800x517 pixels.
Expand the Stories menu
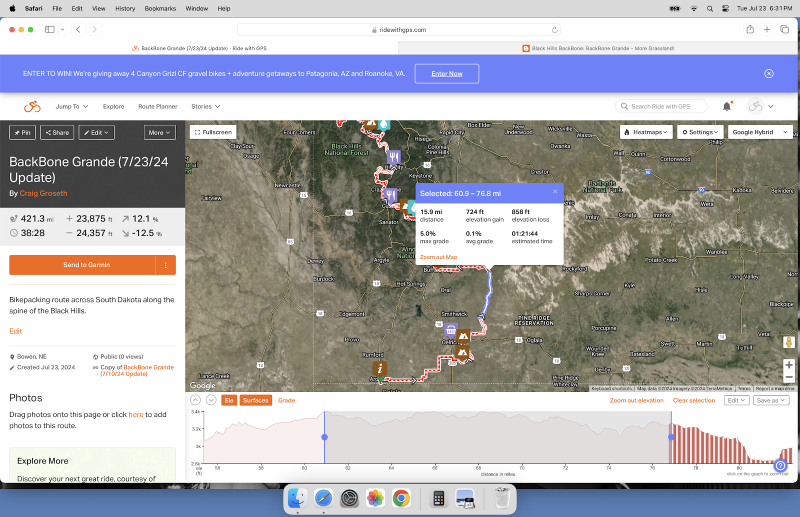pyautogui.click(x=205, y=106)
